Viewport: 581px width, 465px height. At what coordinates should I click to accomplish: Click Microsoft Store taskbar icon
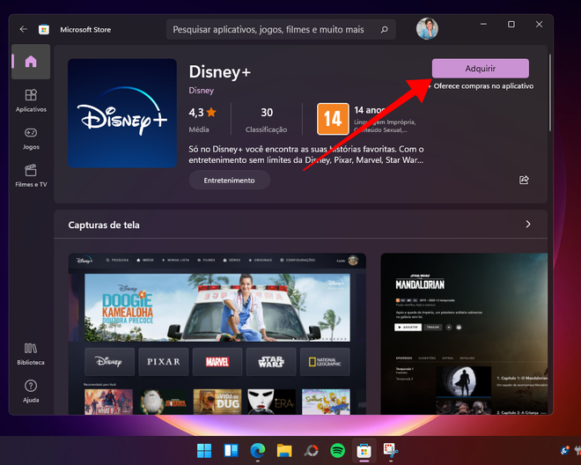364,451
